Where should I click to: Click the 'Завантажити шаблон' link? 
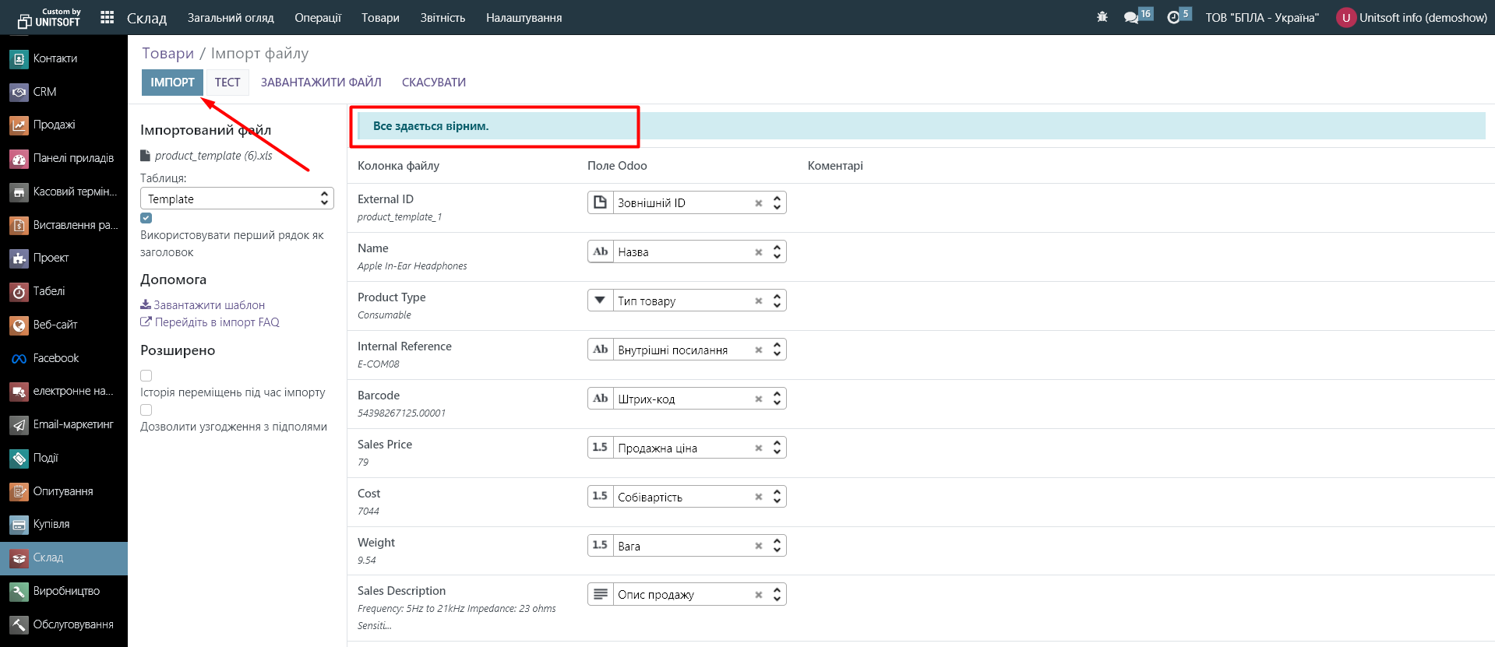click(208, 305)
